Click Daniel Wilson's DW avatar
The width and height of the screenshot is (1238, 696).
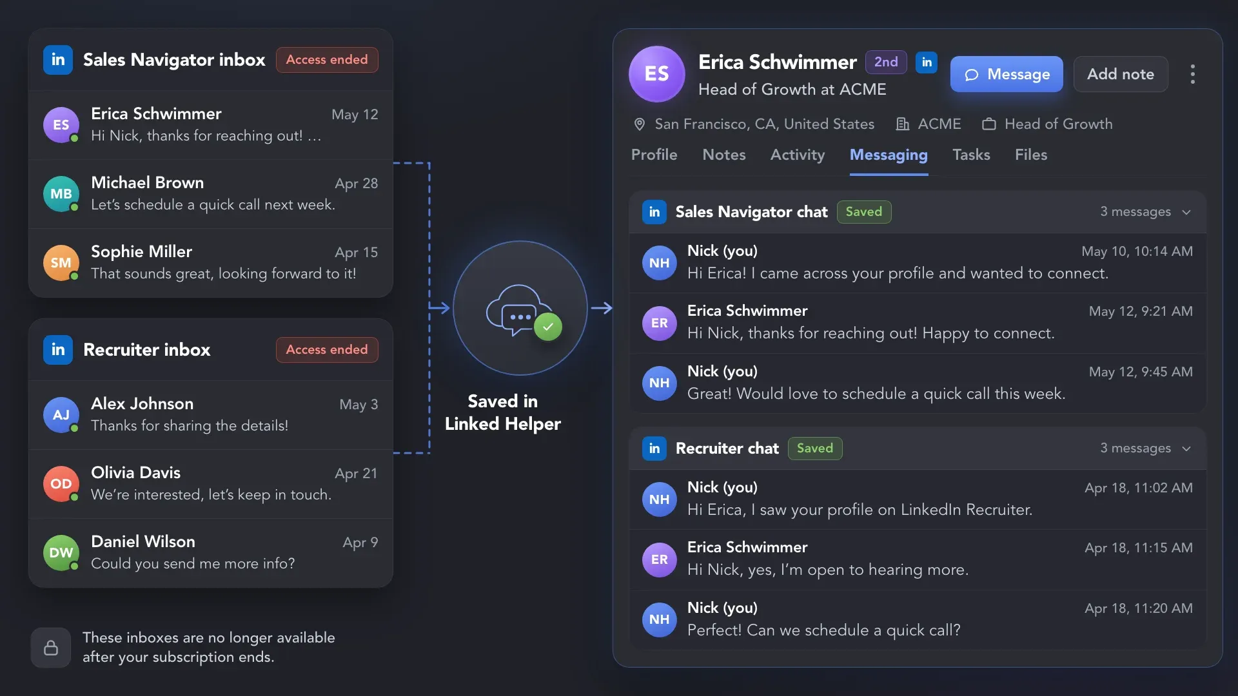(61, 553)
